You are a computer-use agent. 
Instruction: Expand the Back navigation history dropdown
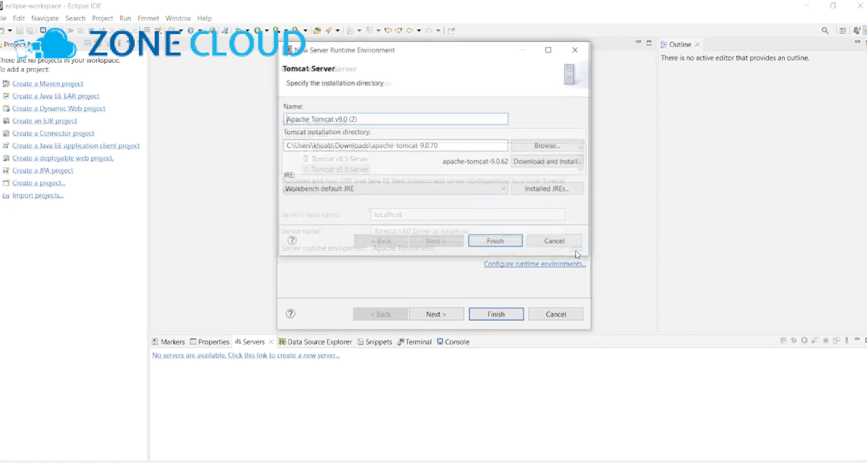click(419, 30)
